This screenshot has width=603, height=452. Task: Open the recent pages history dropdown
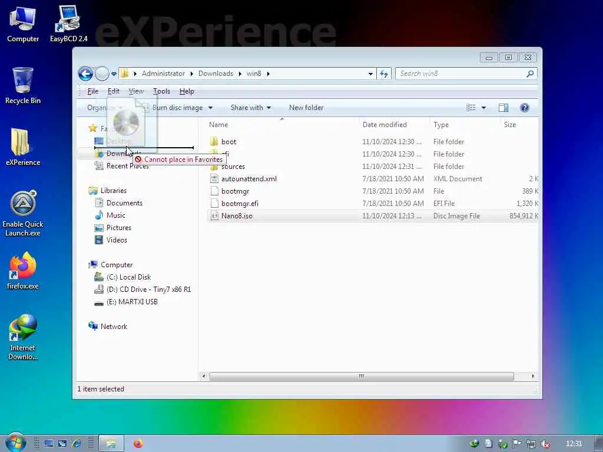click(114, 74)
